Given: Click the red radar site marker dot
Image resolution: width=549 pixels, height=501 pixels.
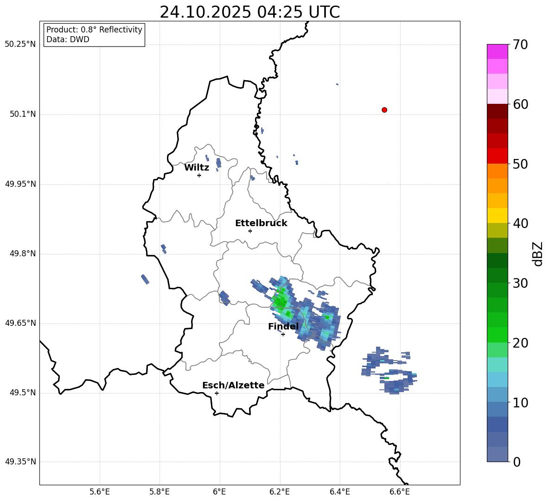Looking at the screenshot, I should 384,110.
